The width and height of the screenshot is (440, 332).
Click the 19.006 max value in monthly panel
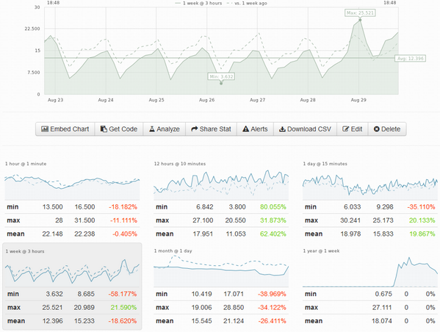202,307
